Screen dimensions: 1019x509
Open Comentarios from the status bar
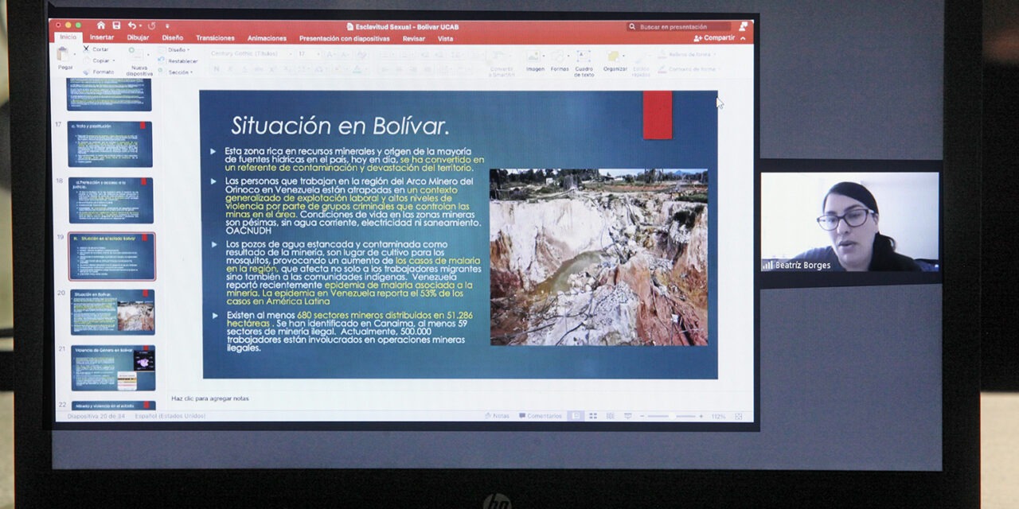tap(541, 416)
